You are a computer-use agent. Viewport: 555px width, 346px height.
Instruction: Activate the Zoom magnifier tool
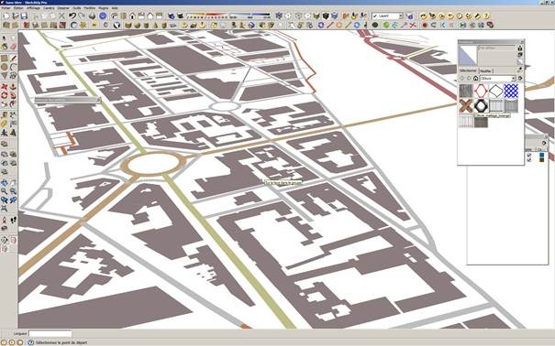pos(5,191)
